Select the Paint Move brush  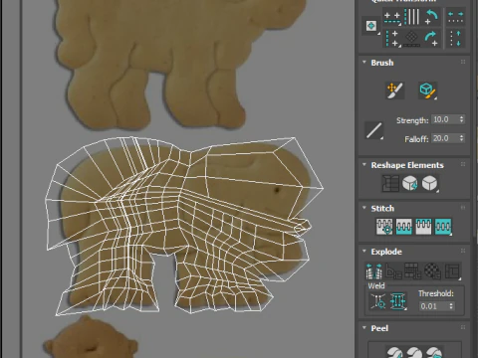tap(394, 90)
